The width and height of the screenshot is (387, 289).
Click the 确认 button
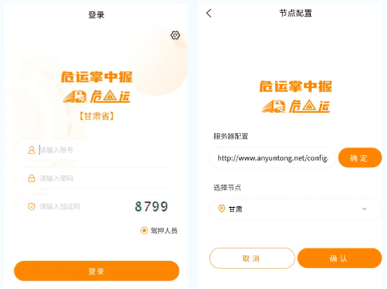click(x=339, y=258)
